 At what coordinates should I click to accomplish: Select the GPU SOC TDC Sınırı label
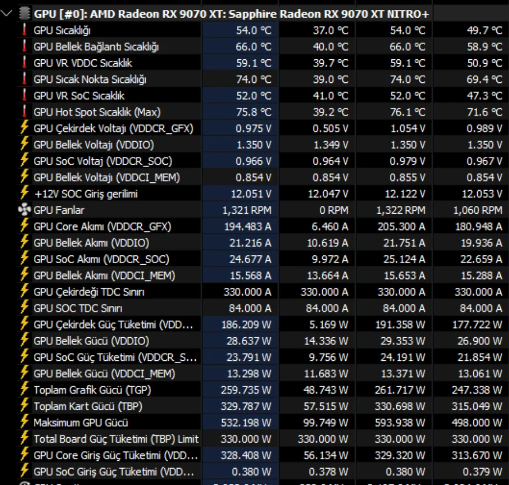tap(78, 308)
